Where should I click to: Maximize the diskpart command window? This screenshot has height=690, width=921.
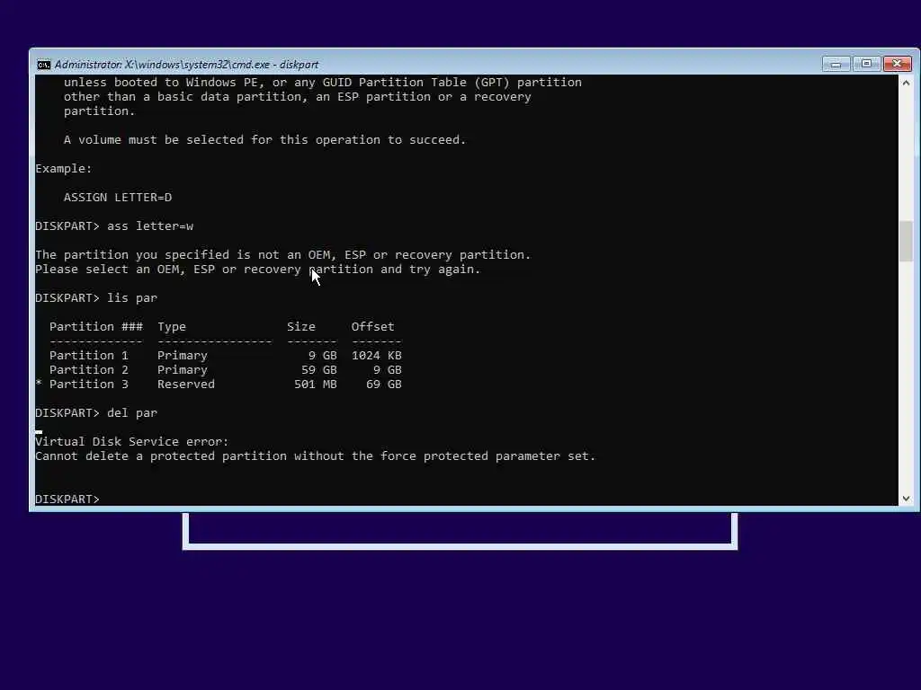click(866, 64)
